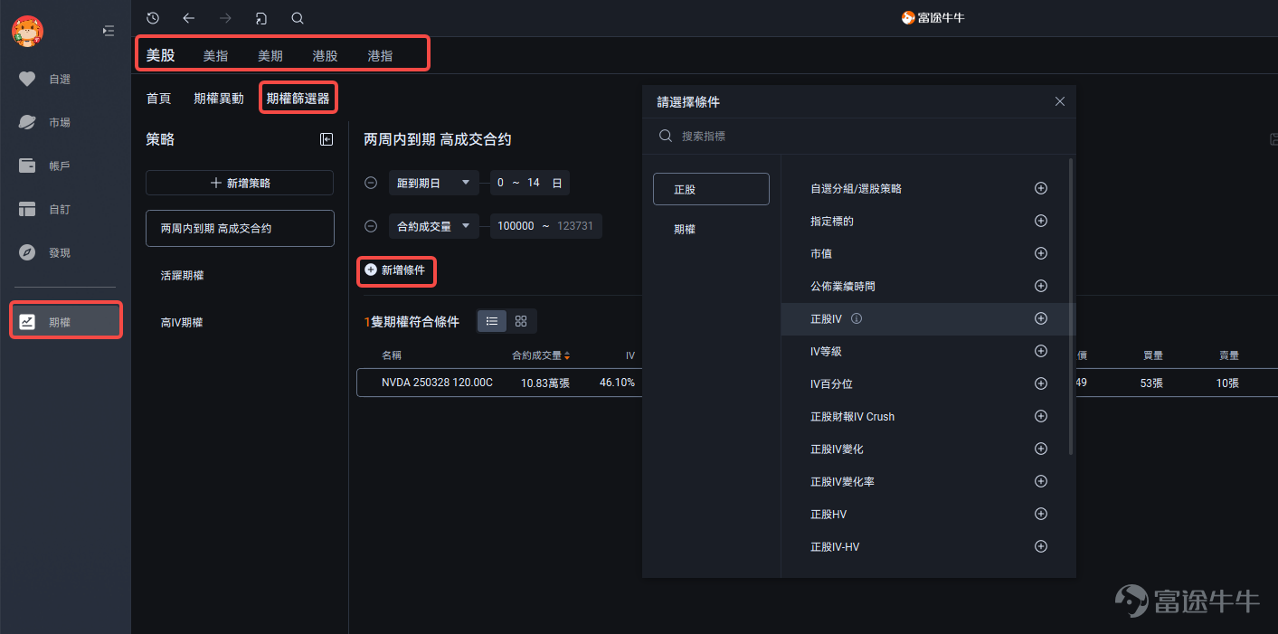Screen dimensions: 1278x634
Task: Go to the 首頁 tab
Action: coord(158,99)
